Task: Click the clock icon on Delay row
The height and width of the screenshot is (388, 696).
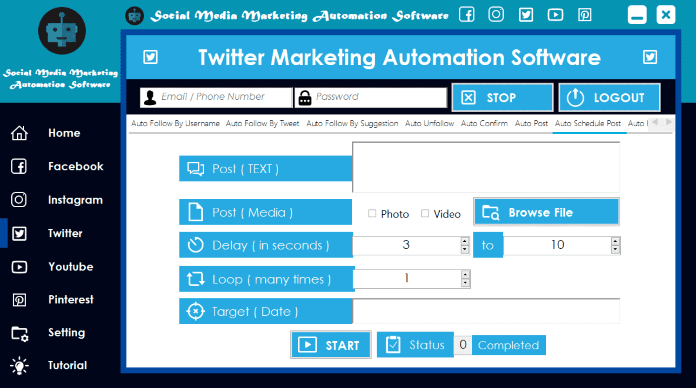Action: click(x=196, y=245)
